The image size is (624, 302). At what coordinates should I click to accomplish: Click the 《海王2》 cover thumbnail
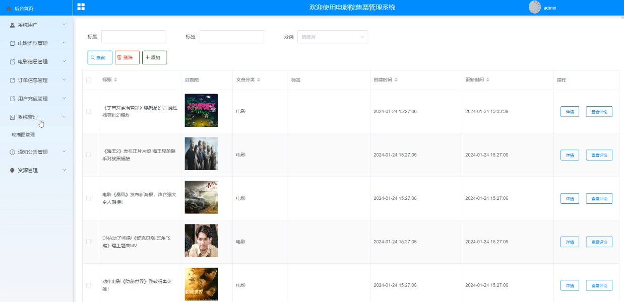pos(201,154)
